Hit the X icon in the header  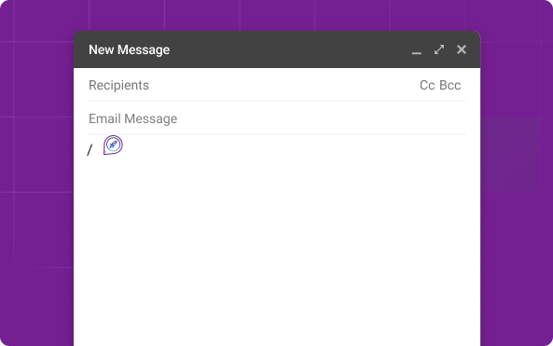[x=462, y=49]
